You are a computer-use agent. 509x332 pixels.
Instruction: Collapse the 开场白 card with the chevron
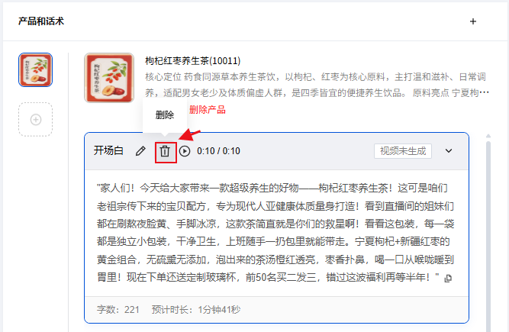click(x=449, y=151)
